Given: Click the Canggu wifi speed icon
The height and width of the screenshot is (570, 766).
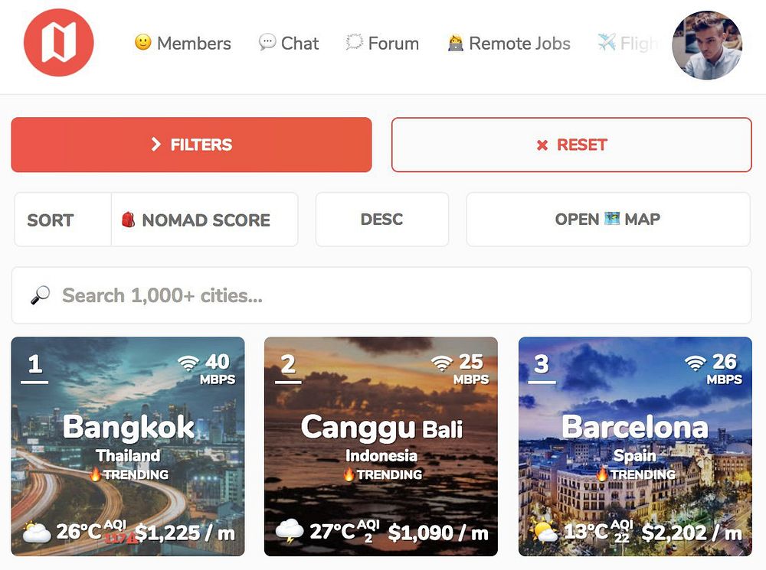Looking at the screenshot, I should coord(442,363).
